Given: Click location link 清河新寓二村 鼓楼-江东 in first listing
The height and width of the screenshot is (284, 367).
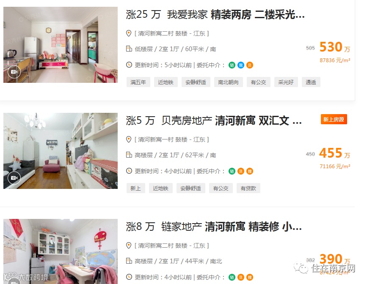Looking at the screenshot, I should pos(171,33).
